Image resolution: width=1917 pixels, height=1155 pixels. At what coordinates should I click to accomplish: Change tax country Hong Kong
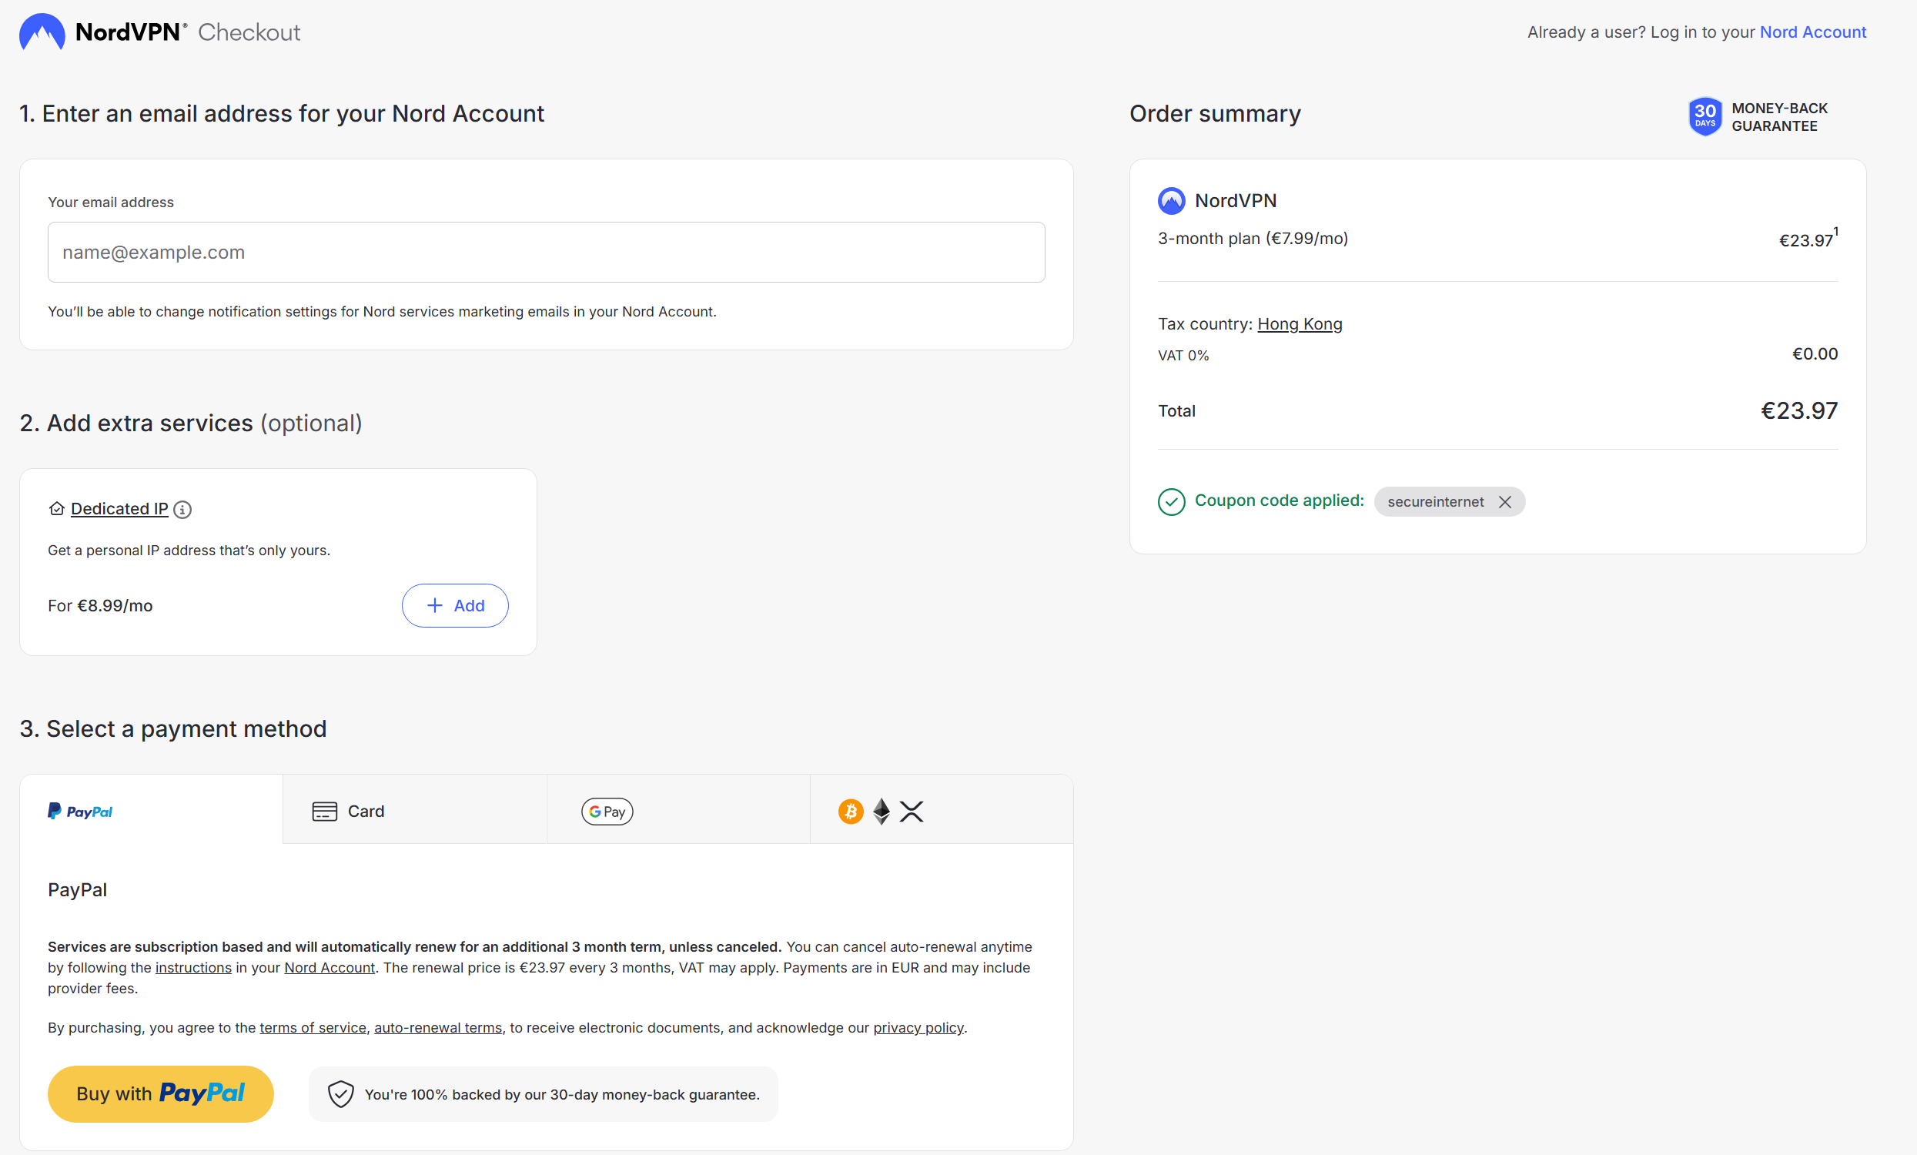[x=1300, y=323]
